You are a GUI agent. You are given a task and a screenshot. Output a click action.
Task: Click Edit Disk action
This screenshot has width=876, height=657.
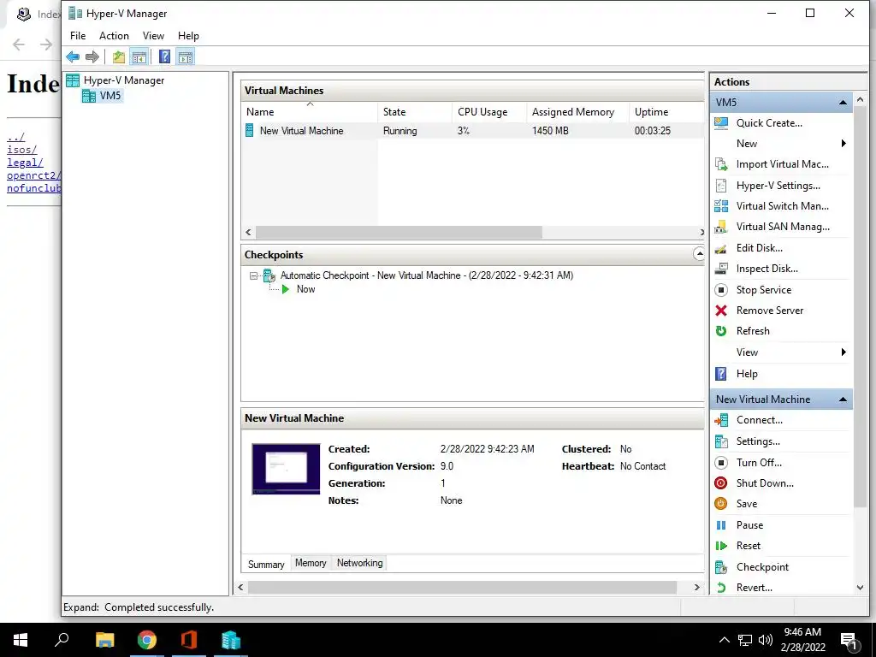760,247
